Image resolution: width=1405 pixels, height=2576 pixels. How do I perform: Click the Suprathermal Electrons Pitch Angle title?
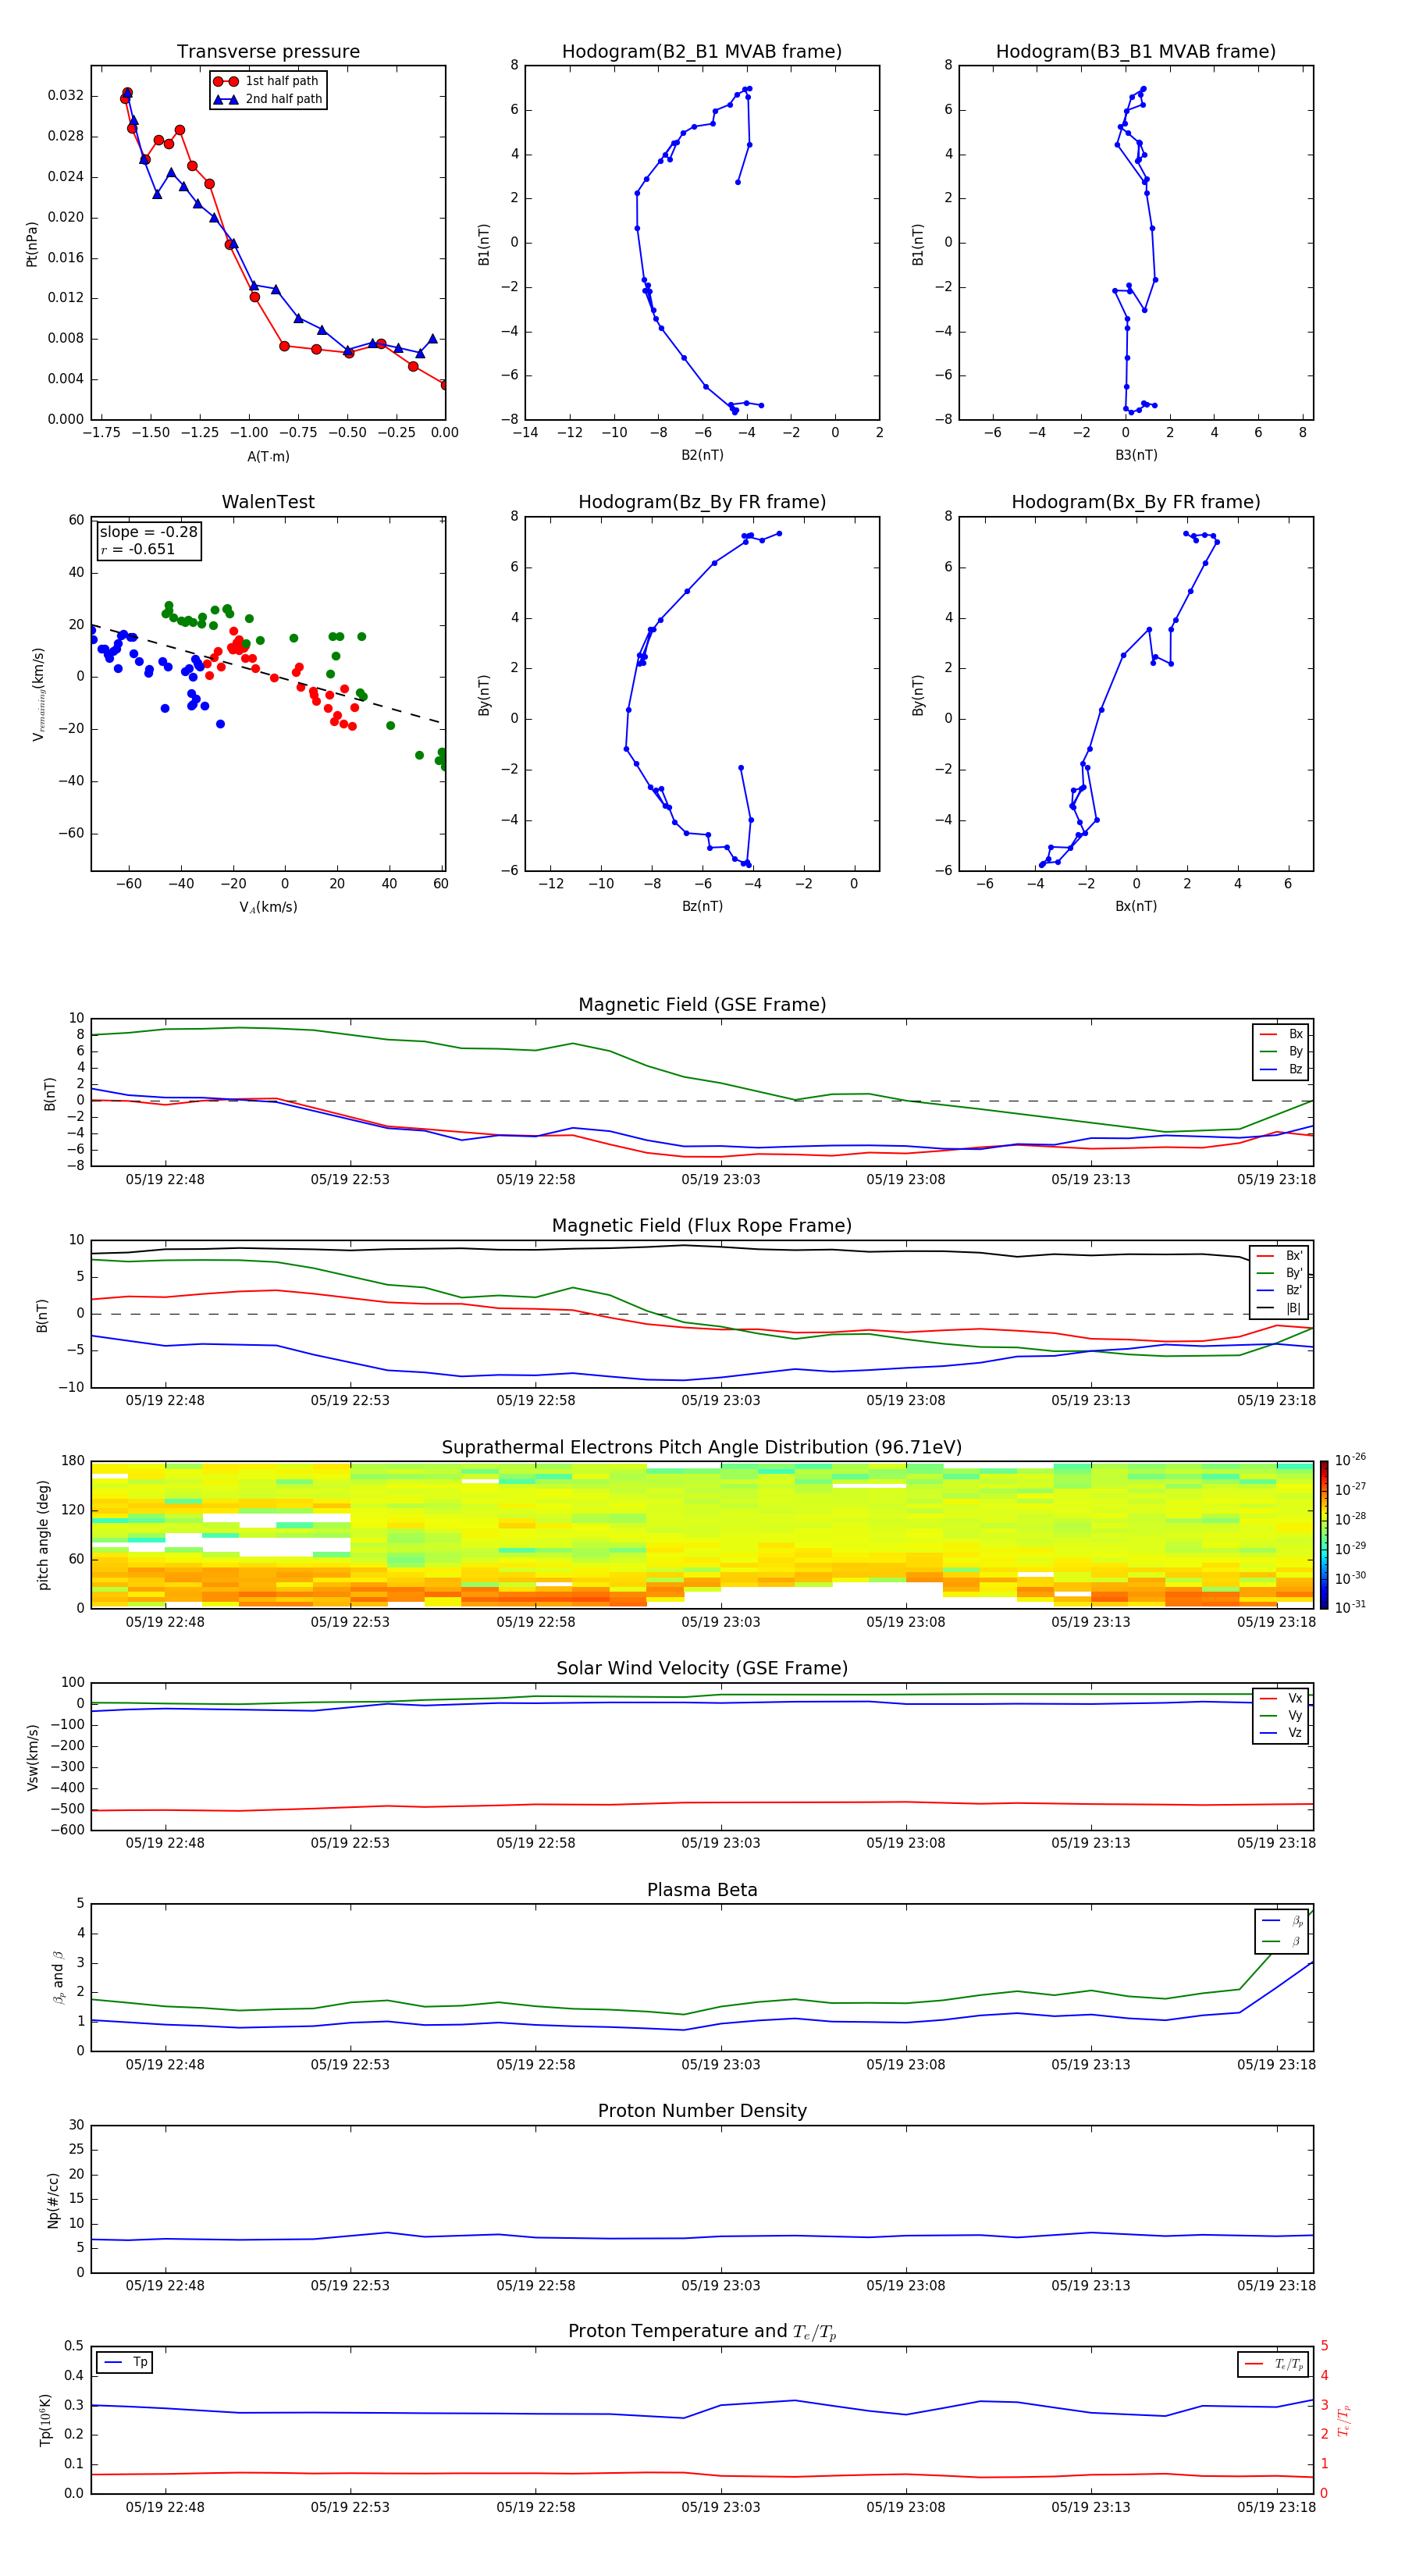[702, 1448]
